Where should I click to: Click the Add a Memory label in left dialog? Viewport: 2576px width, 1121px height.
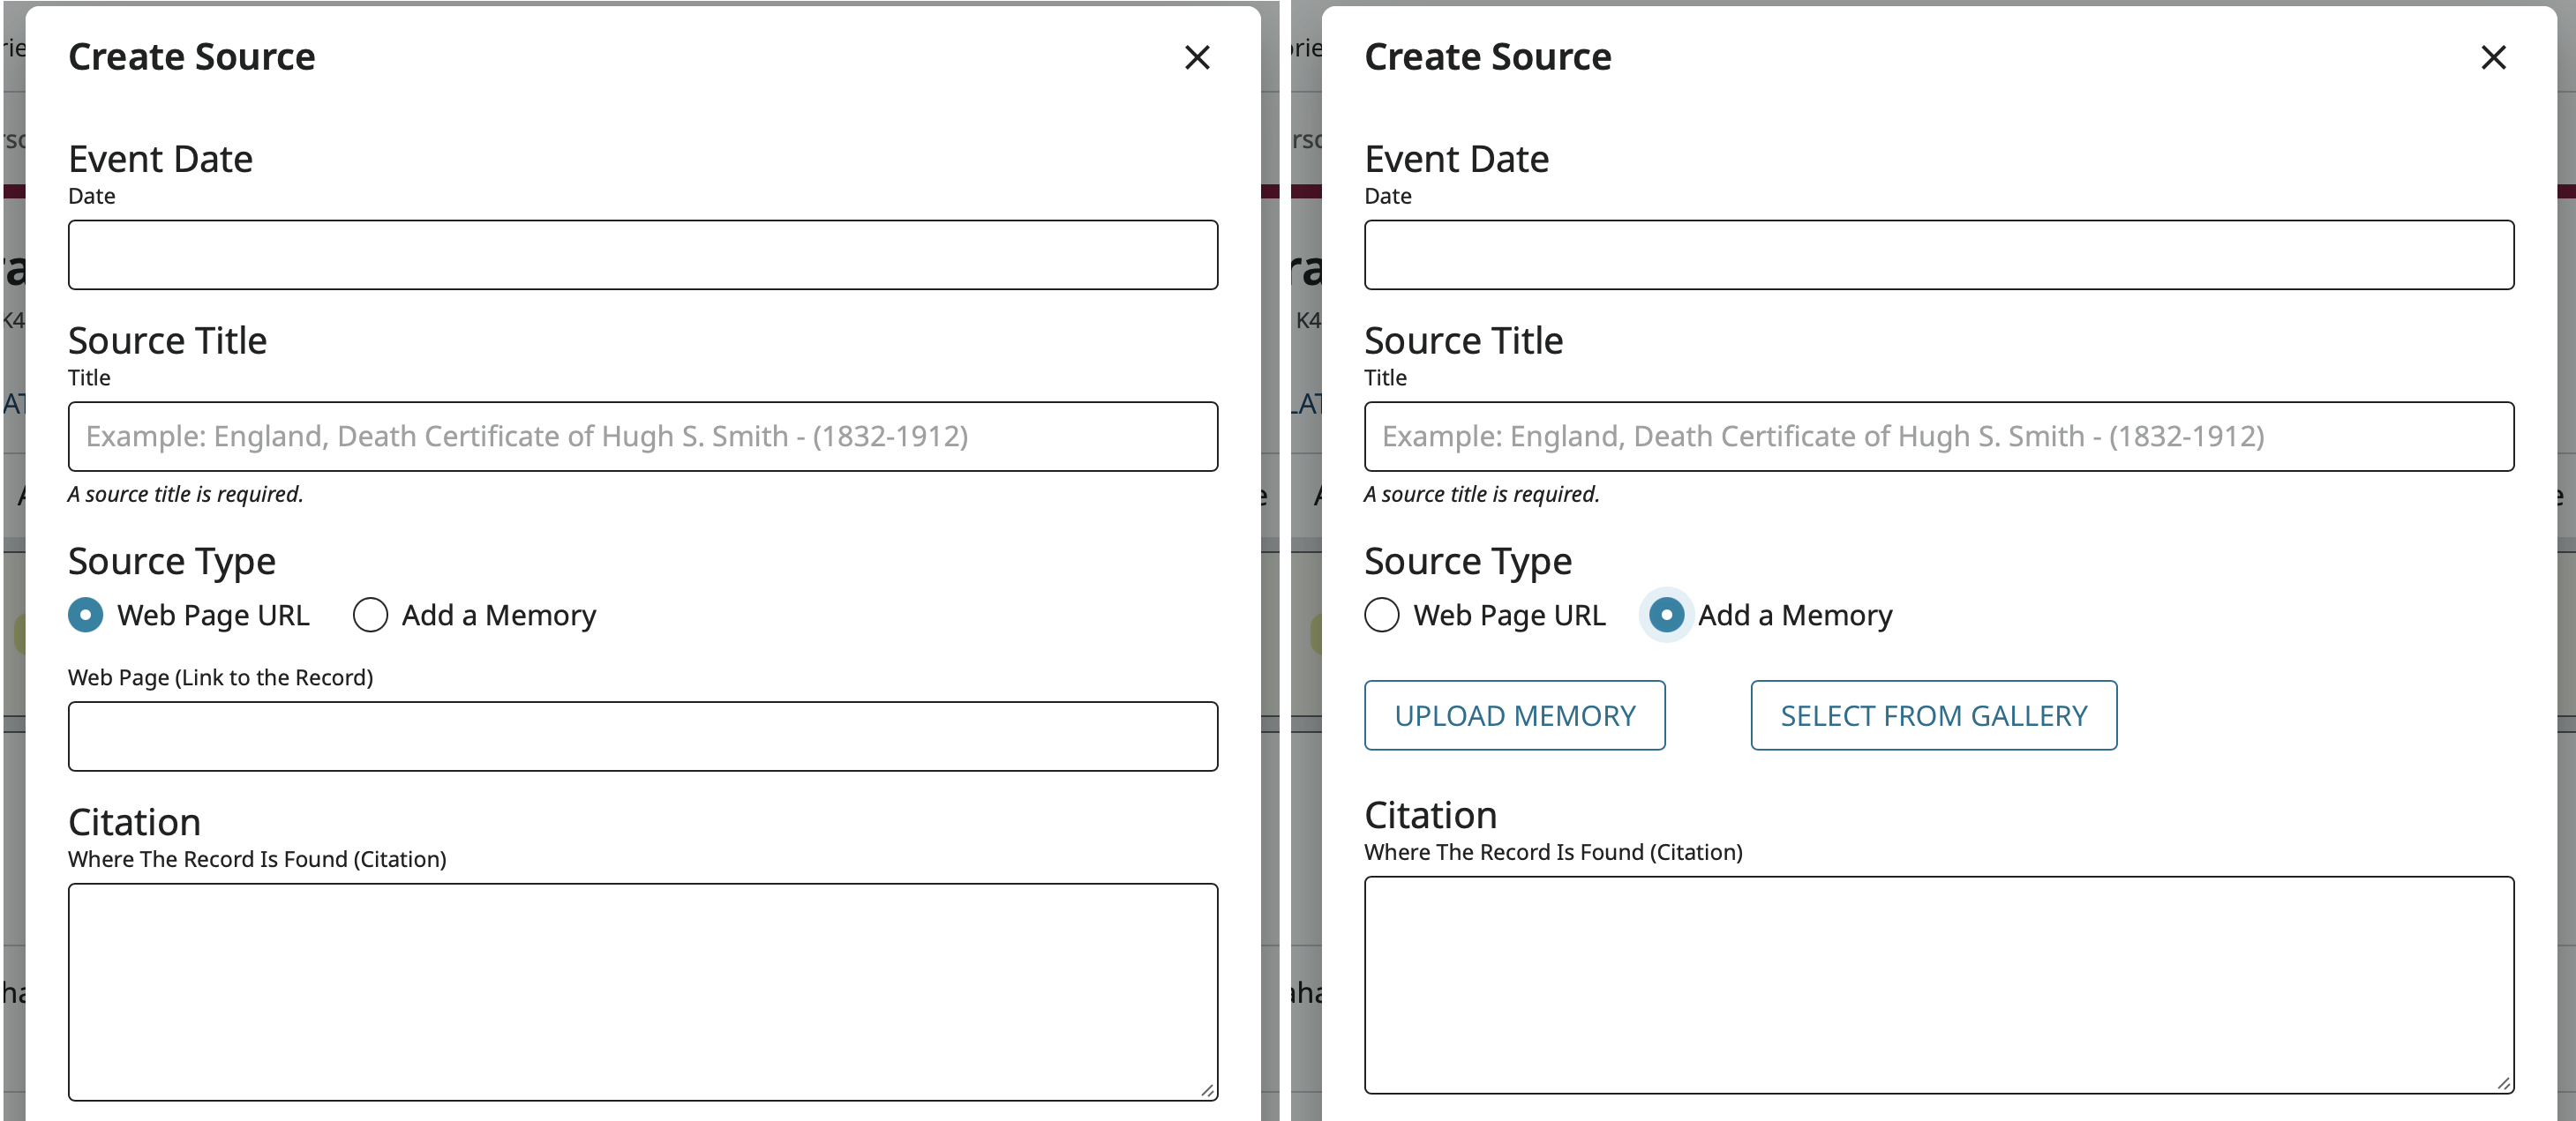[499, 615]
